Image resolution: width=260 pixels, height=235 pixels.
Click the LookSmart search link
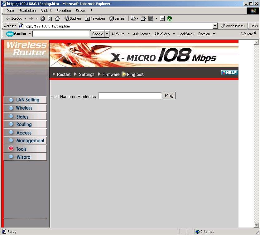[x=186, y=34]
